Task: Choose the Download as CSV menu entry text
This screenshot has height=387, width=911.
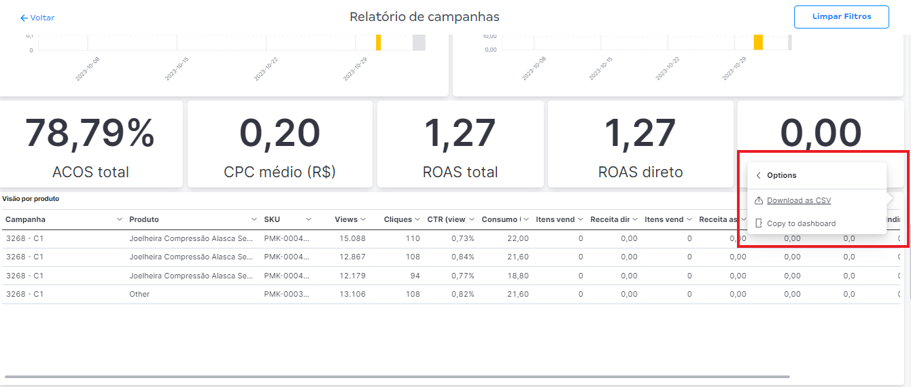Action: coord(799,200)
